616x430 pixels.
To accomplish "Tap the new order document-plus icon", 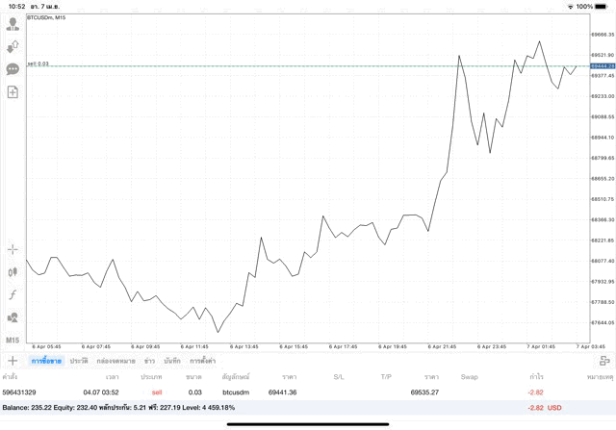I will point(13,92).
